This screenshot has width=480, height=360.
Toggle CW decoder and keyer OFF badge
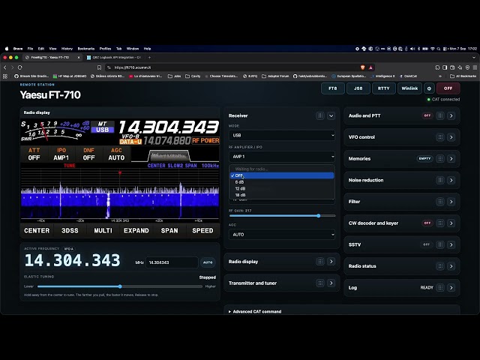[x=427, y=223]
